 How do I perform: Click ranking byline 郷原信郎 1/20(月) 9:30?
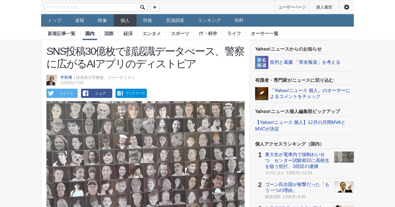tap(285, 197)
